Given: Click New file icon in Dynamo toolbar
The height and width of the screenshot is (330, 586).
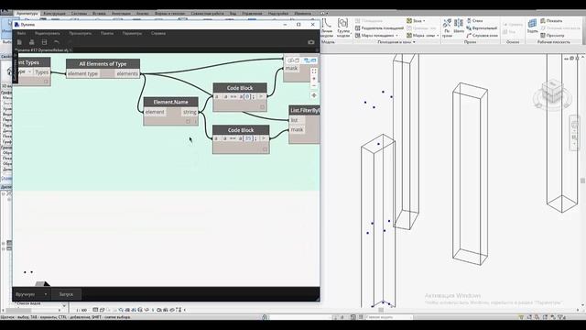Looking at the screenshot, I should [20, 42].
